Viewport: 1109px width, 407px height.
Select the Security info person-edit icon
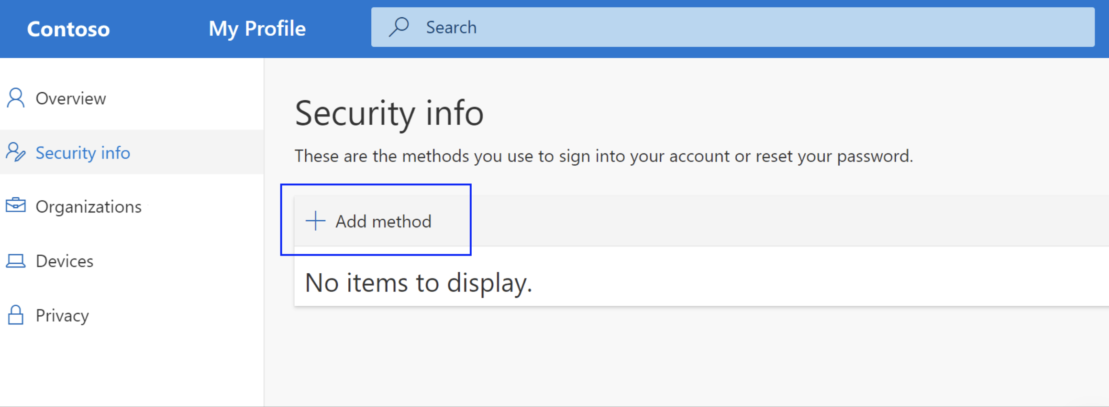[x=16, y=152]
